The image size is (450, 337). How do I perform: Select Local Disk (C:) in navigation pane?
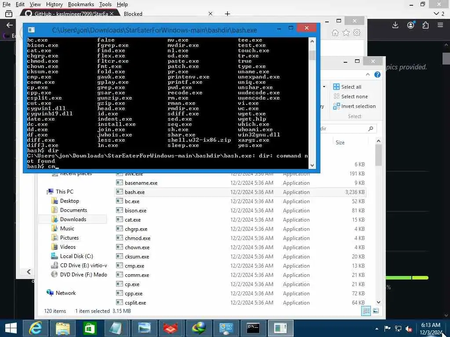click(76, 256)
